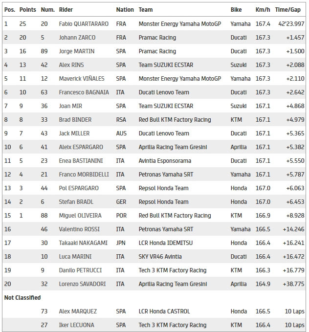
Task: Click the Km/h column header
Action: 263,10
